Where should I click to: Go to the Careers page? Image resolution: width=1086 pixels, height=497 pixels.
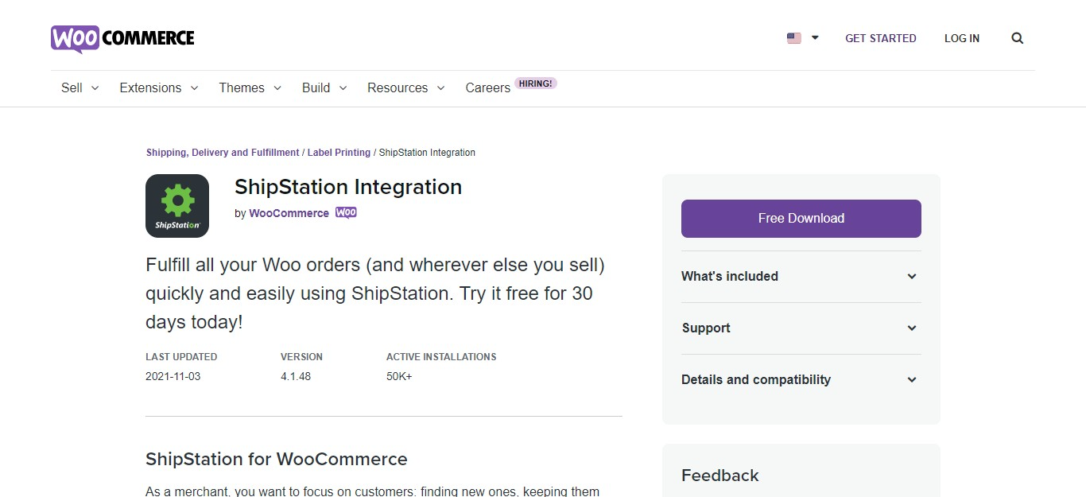click(x=487, y=87)
